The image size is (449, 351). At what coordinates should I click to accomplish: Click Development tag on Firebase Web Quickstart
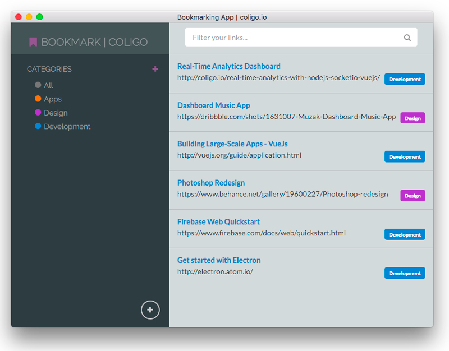pos(405,234)
